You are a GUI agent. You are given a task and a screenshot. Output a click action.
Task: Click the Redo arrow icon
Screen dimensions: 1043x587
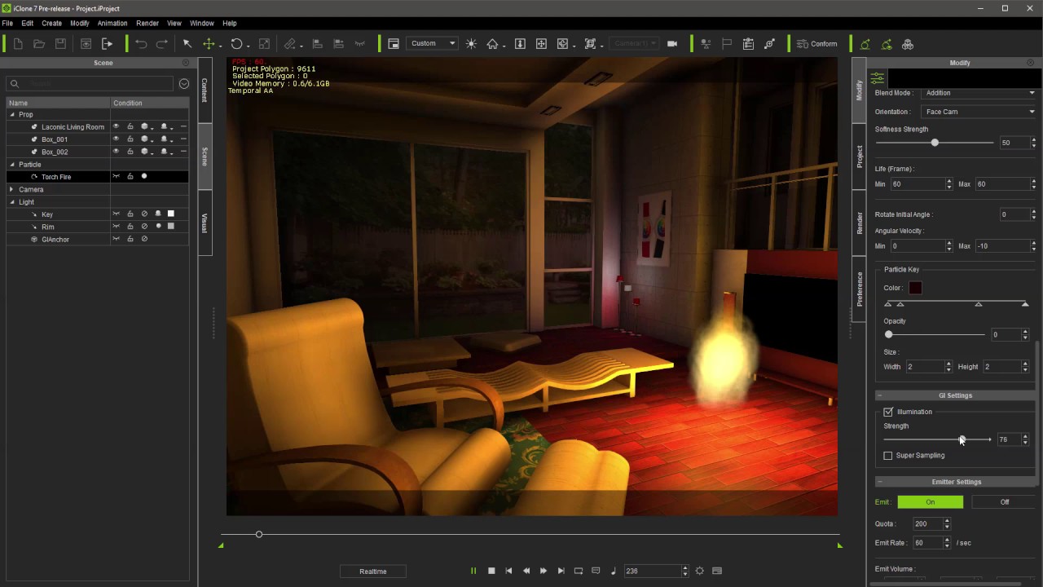(x=162, y=44)
